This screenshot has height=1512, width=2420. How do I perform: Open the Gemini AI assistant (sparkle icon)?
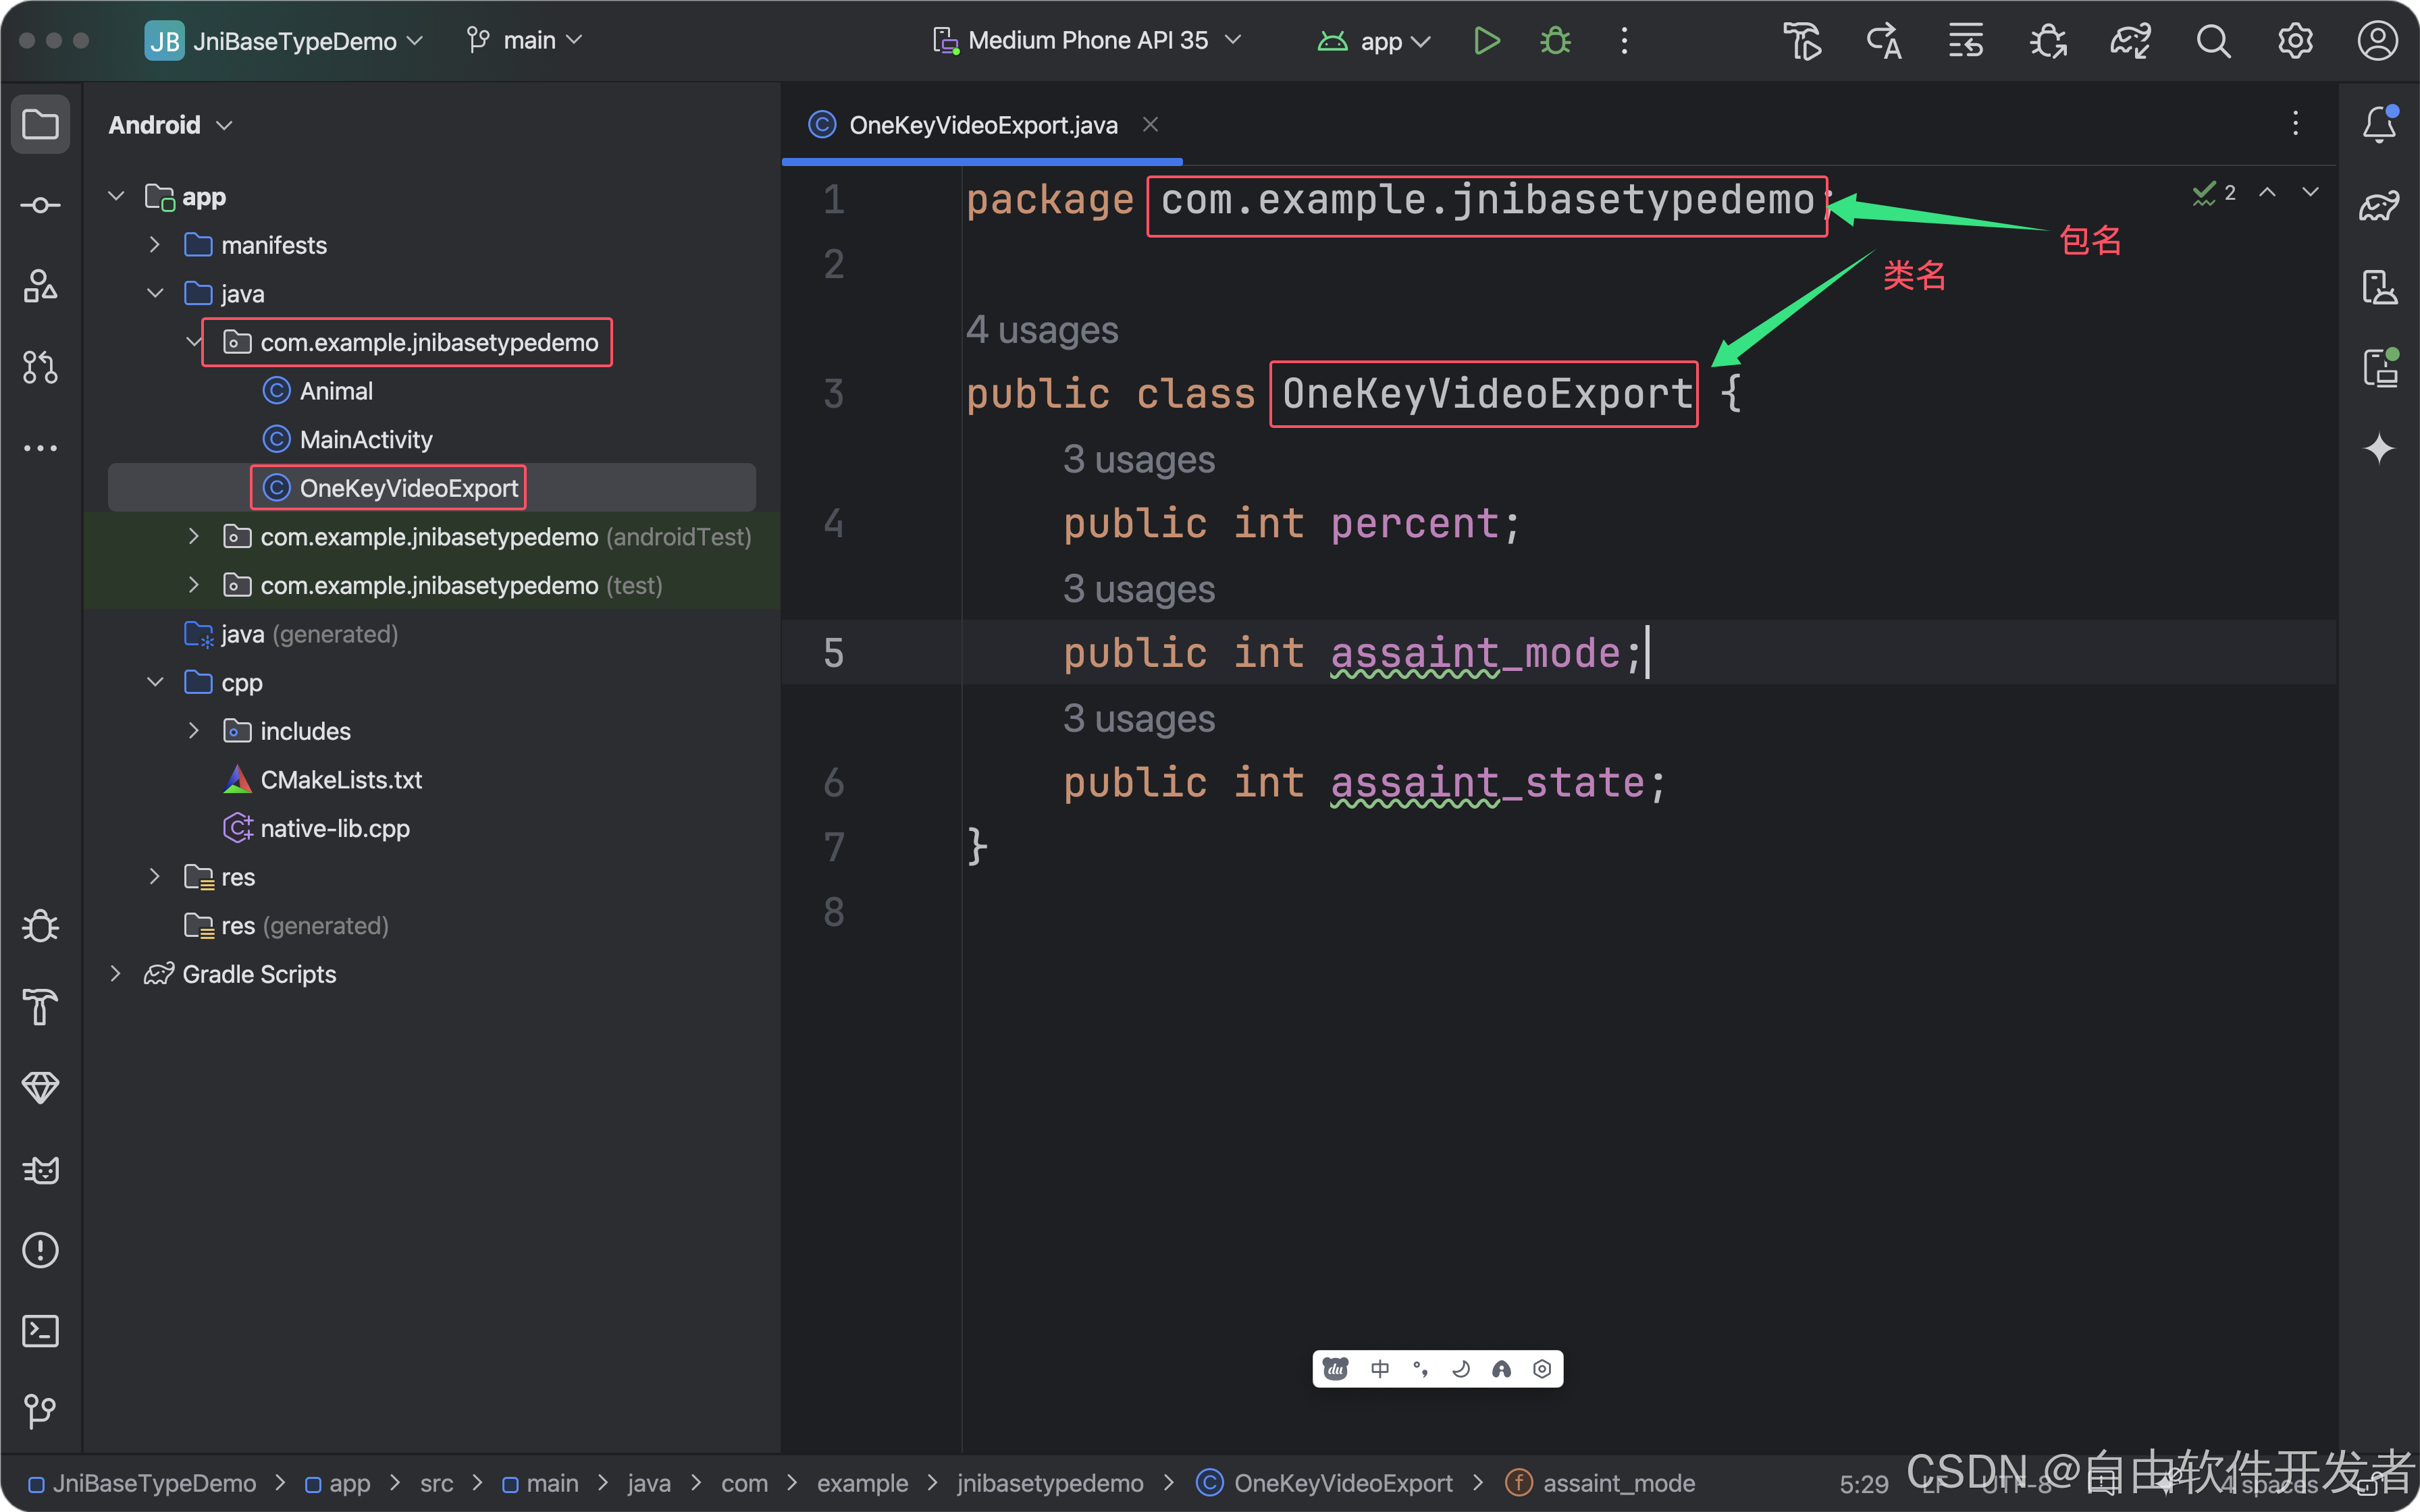[x=2380, y=449]
